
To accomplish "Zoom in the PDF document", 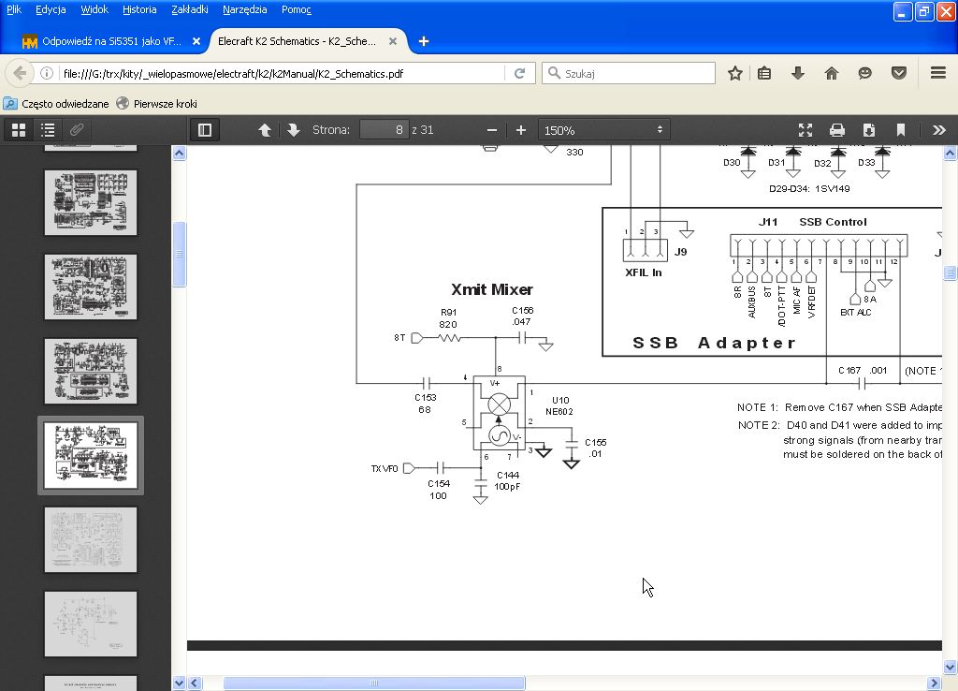I will (x=521, y=130).
